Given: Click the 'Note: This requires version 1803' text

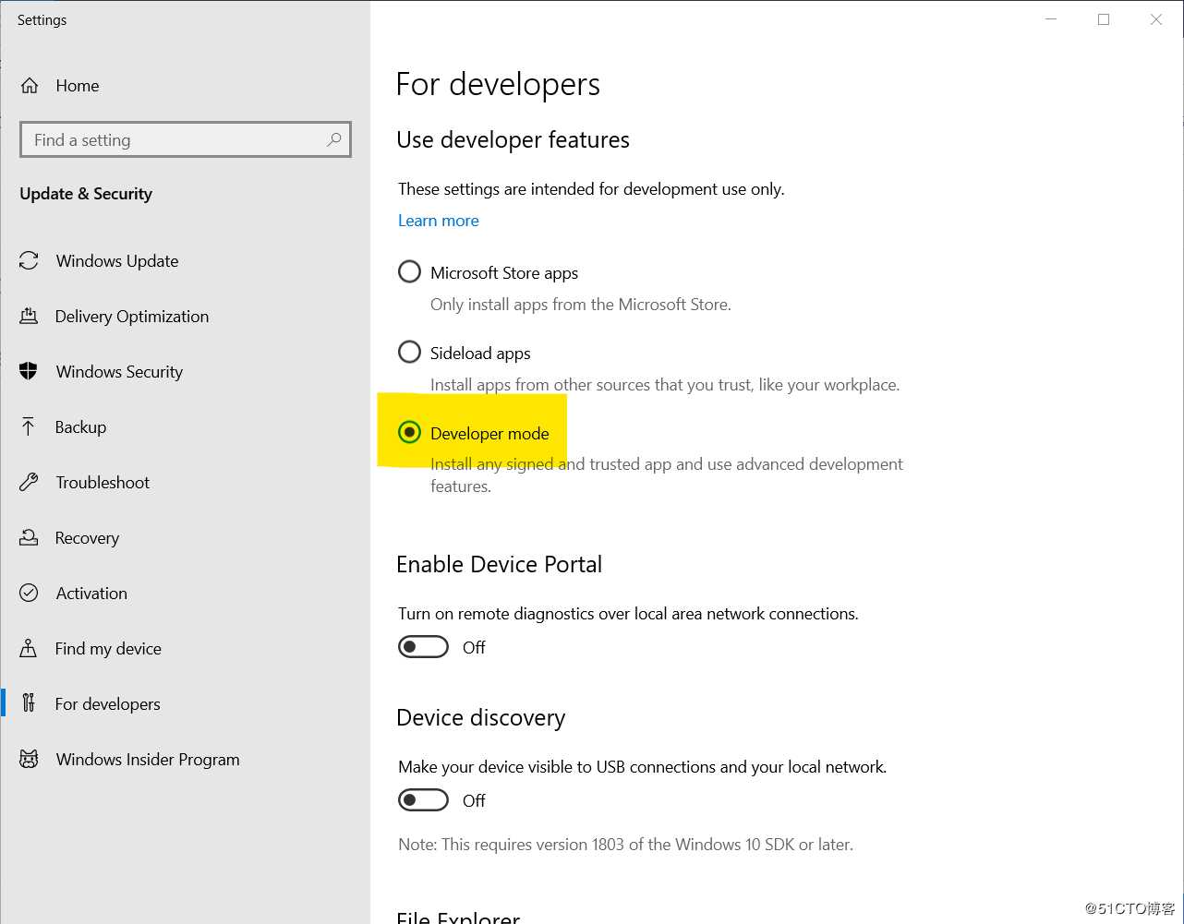Looking at the screenshot, I should coord(625,845).
